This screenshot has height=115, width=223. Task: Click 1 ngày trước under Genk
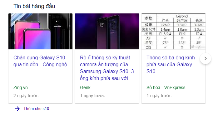(x=92, y=96)
